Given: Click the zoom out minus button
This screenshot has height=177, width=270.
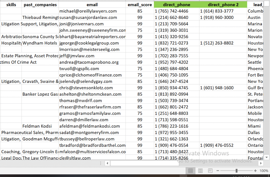Looking at the screenshot, I should 218,171.
